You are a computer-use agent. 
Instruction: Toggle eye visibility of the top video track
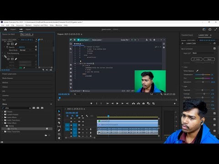83,118
